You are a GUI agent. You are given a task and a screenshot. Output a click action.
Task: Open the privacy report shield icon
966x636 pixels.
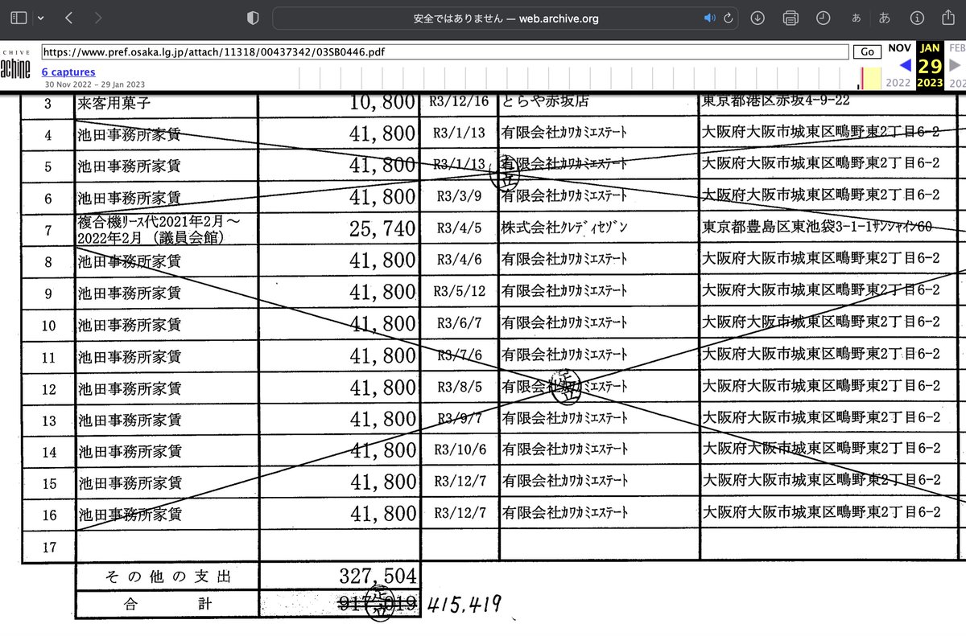[253, 18]
